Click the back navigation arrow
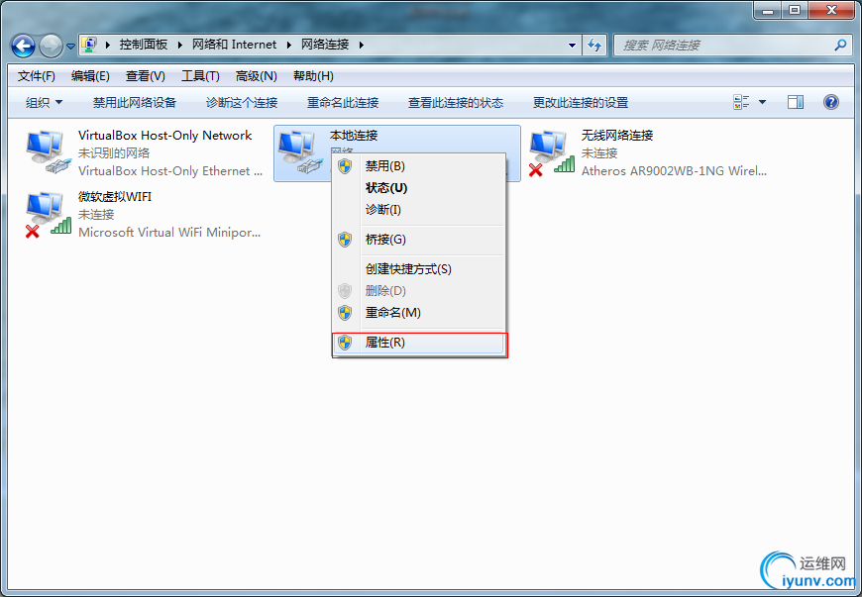The width and height of the screenshot is (862, 597). tap(23, 46)
